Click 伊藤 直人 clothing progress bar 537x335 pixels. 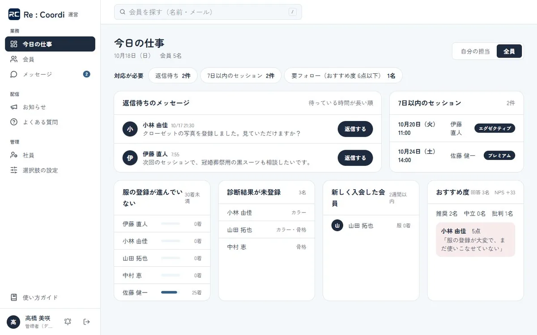pyautogui.click(x=170, y=224)
